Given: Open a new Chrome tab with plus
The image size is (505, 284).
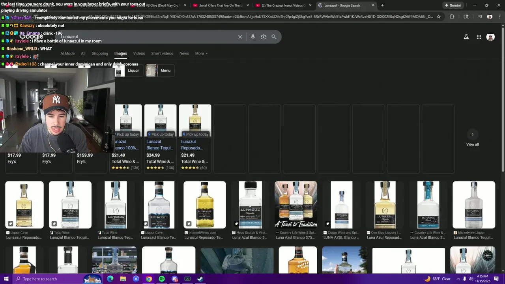Looking at the screenshot, I should click(x=382, y=6).
